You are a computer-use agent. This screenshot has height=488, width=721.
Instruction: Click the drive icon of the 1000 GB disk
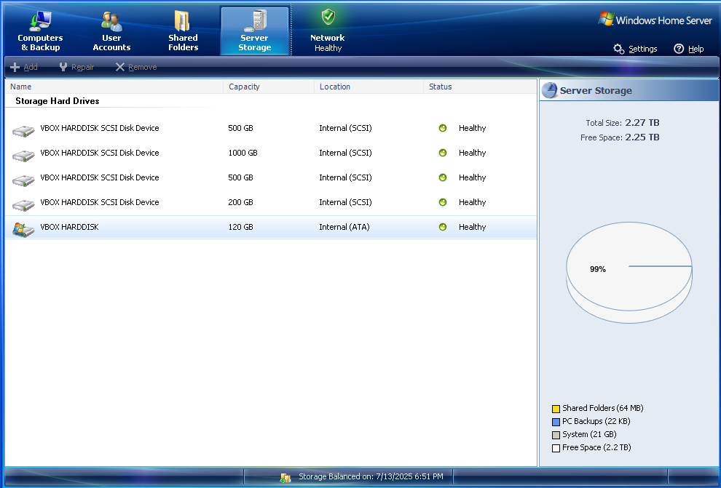(23, 156)
